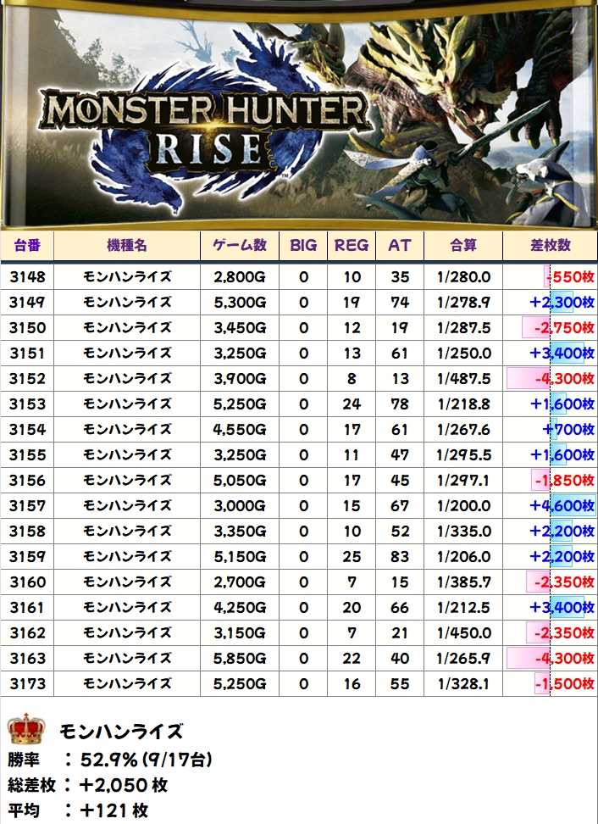Click the -1,850枚 difference value
Image resolution: width=598 pixels, height=824 pixels.
(564, 480)
